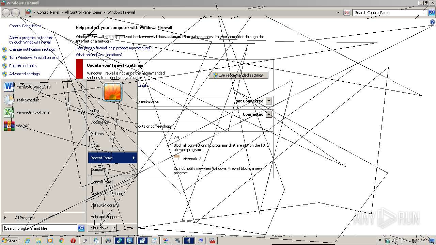
Task: Expand the Microsoft Word 2010 jump list arrow
Action: [82, 87]
